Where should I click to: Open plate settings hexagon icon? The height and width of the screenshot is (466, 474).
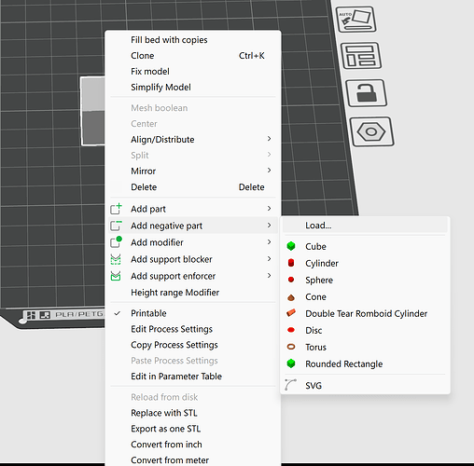[371, 131]
